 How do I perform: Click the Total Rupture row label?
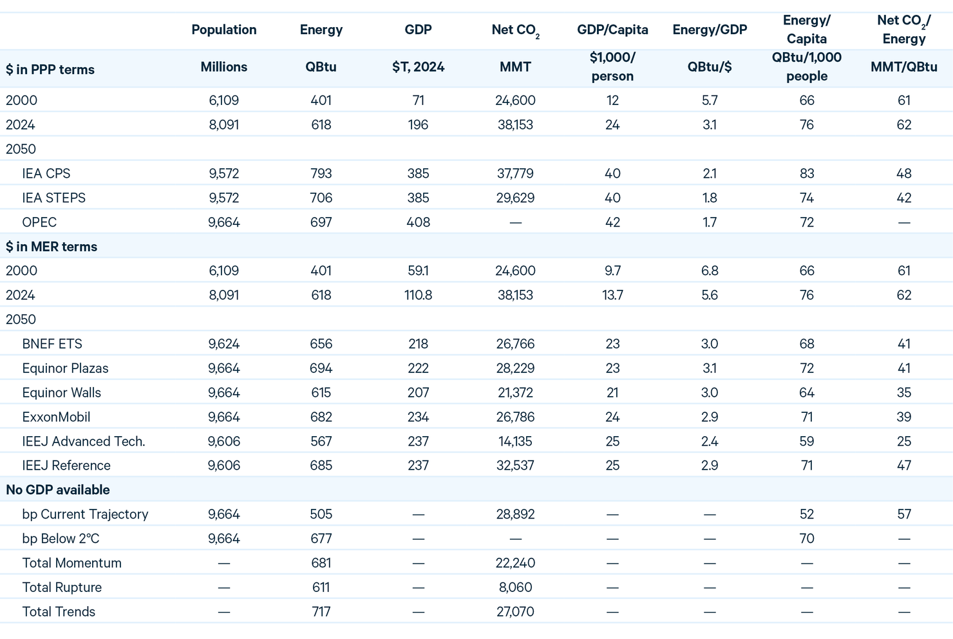62,587
